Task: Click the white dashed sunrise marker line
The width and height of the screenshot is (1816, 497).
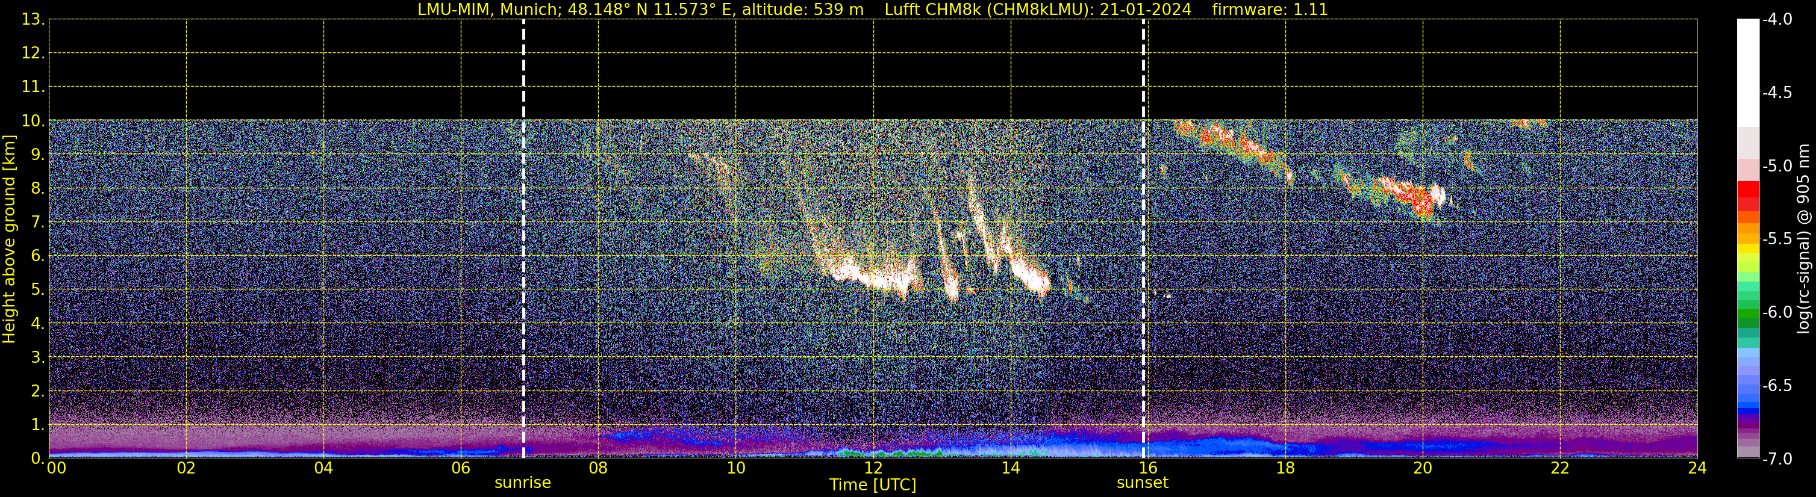Action: coord(524,239)
